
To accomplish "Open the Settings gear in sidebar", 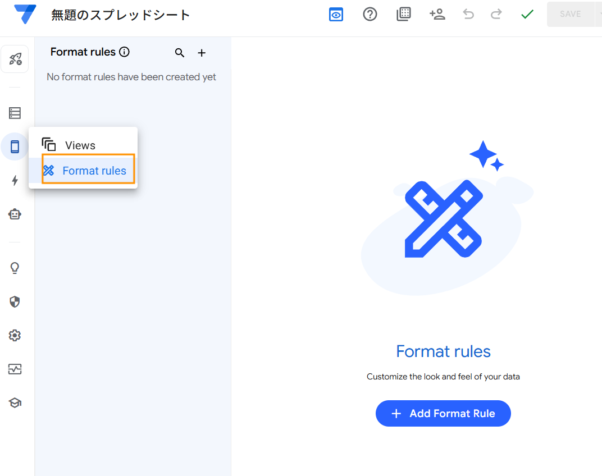I will pyautogui.click(x=15, y=336).
